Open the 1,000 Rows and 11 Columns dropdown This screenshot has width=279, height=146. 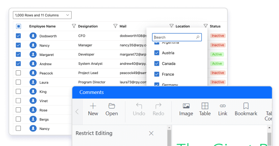42,15
